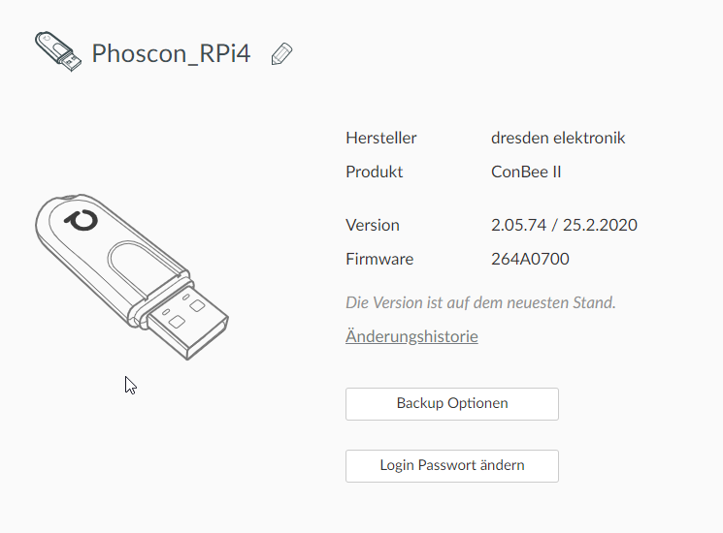Click the Firmware label
This screenshot has height=533, width=723.
point(379,259)
